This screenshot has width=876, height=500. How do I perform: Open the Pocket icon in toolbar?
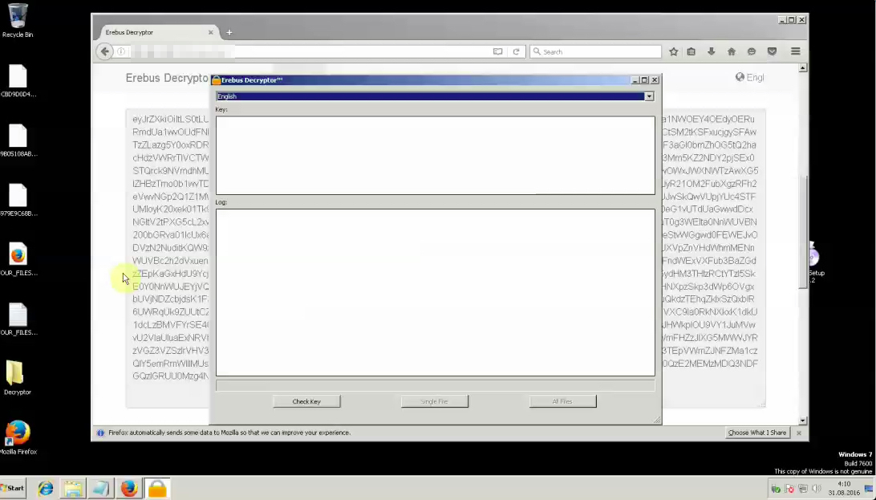[772, 51]
